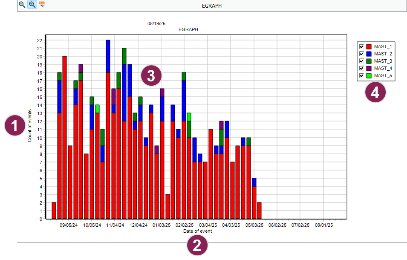The width and height of the screenshot is (407, 260).
Task: Click the zoom in magnifier icon
Action: pos(32,5)
